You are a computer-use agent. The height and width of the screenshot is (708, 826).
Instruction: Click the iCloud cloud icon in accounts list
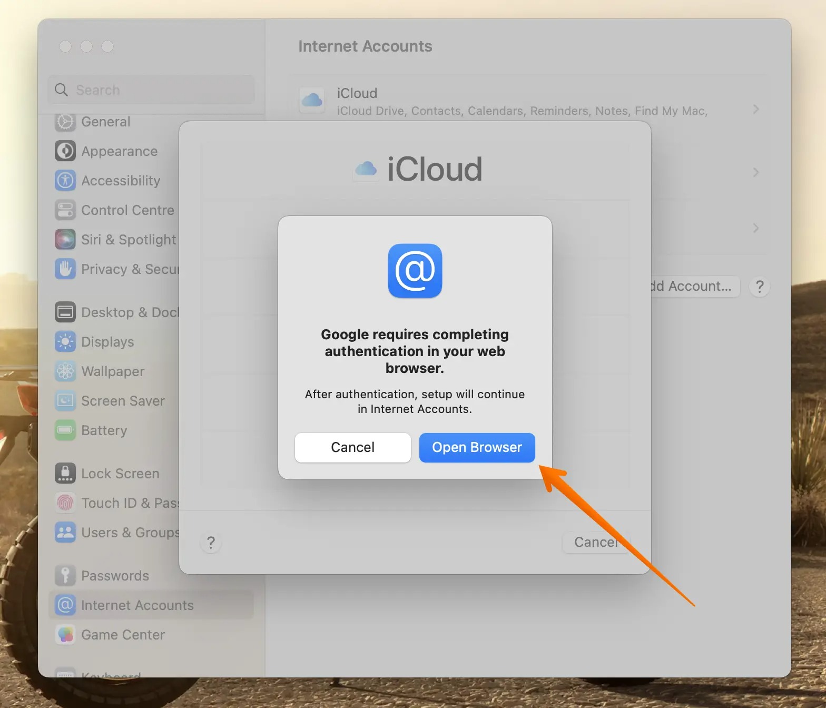pos(312,100)
